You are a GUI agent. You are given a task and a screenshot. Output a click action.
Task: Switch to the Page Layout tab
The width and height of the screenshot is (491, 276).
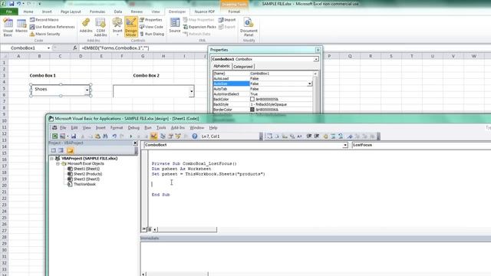(71, 11)
